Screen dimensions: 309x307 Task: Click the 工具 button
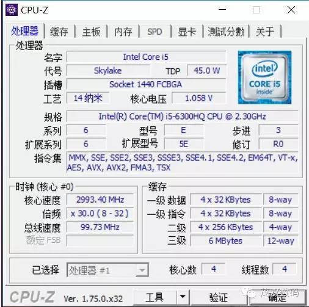coord(154,297)
